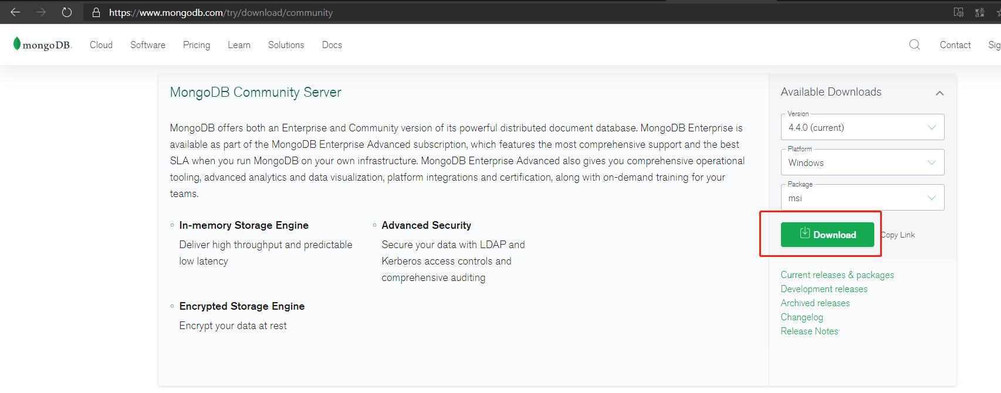The image size is (1001, 393).
Task: Click the MongoDB logo
Action: tap(42, 45)
